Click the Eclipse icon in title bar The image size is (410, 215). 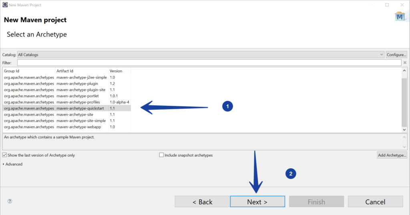click(x=5, y=5)
